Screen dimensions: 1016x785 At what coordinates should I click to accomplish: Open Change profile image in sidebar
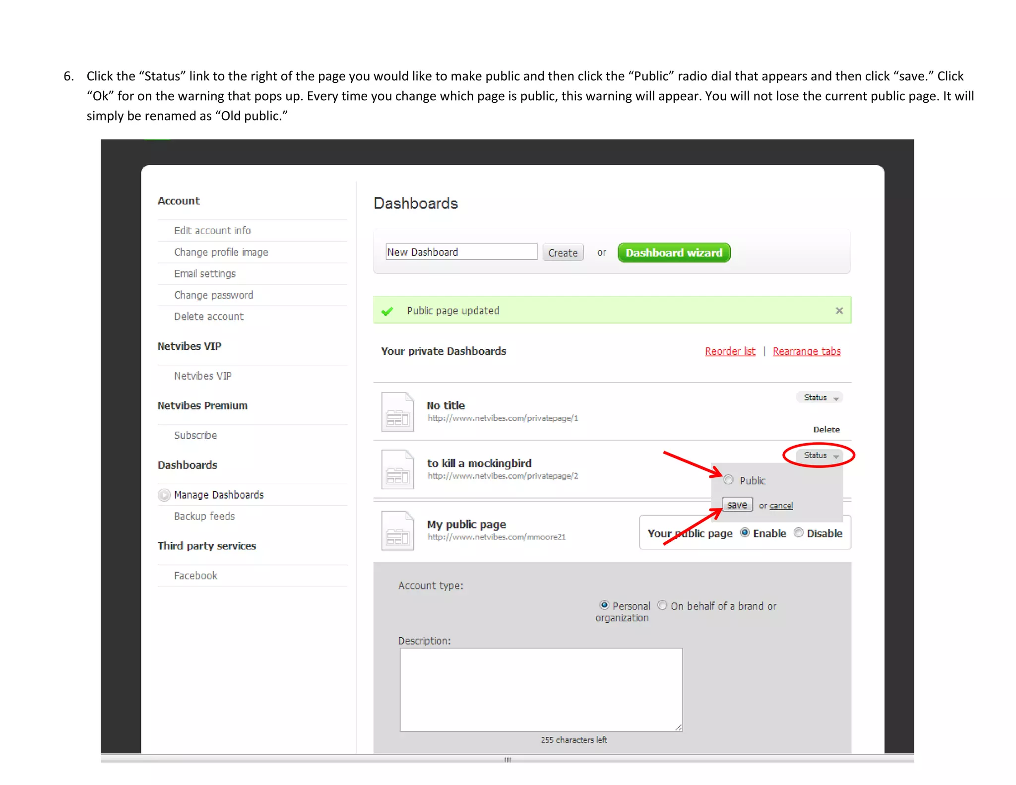click(x=221, y=252)
